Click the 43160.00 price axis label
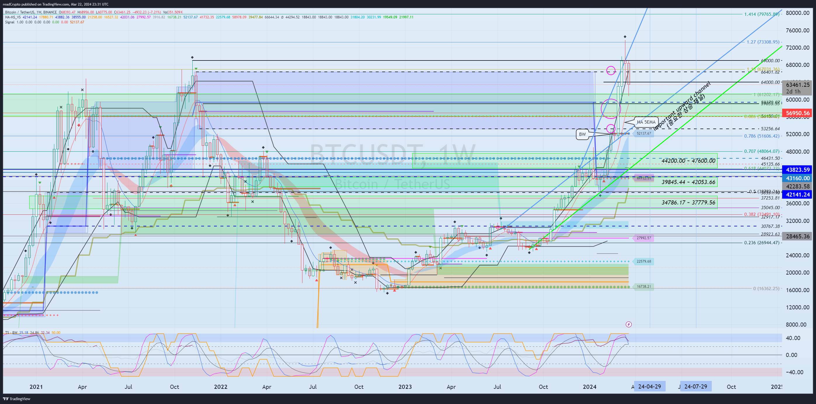816x404 pixels. point(798,178)
